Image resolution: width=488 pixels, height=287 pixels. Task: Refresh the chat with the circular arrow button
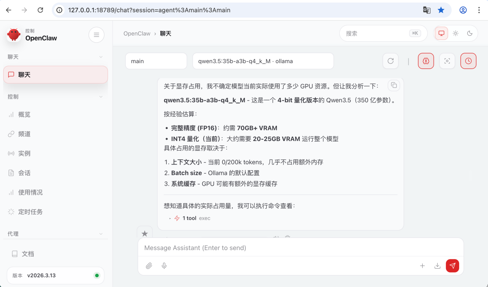tap(391, 61)
